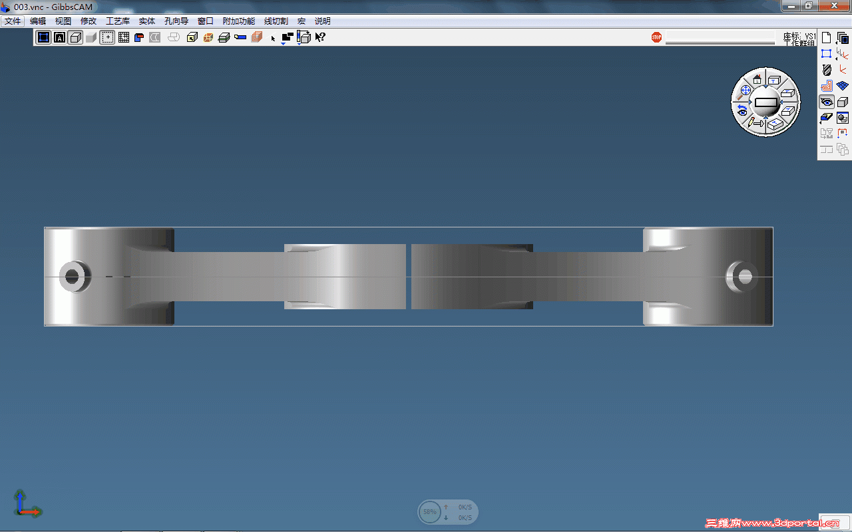This screenshot has height=532, width=852.
Task: Open the end mill tool list
Action: coord(827,70)
